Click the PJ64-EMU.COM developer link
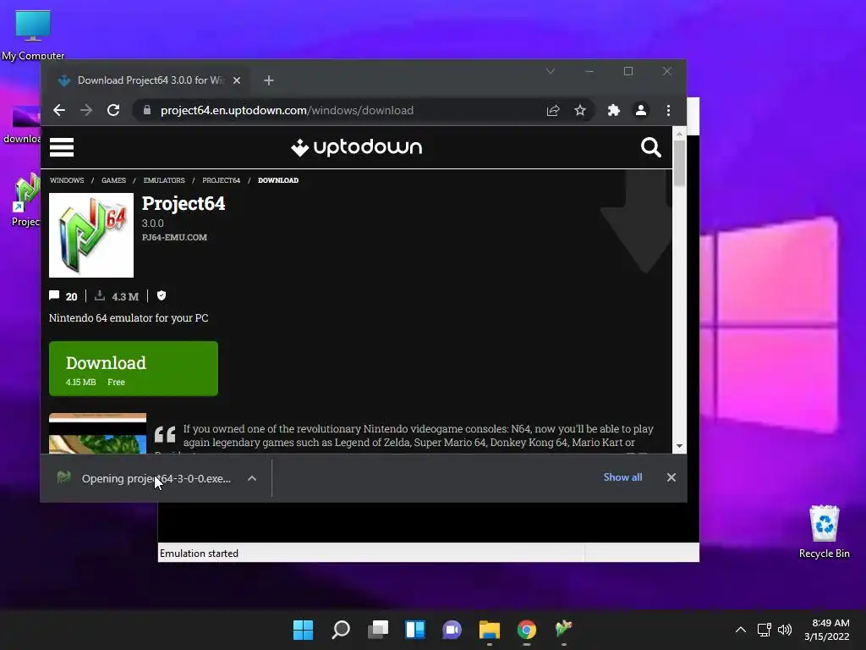The width and height of the screenshot is (866, 650). (174, 237)
